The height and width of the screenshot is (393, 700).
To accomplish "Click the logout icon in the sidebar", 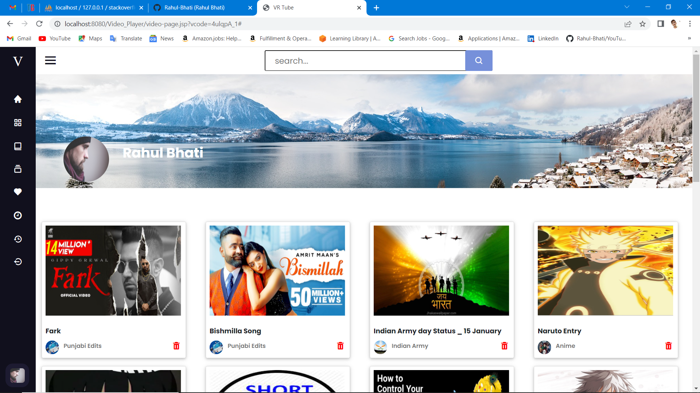I will point(17,262).
